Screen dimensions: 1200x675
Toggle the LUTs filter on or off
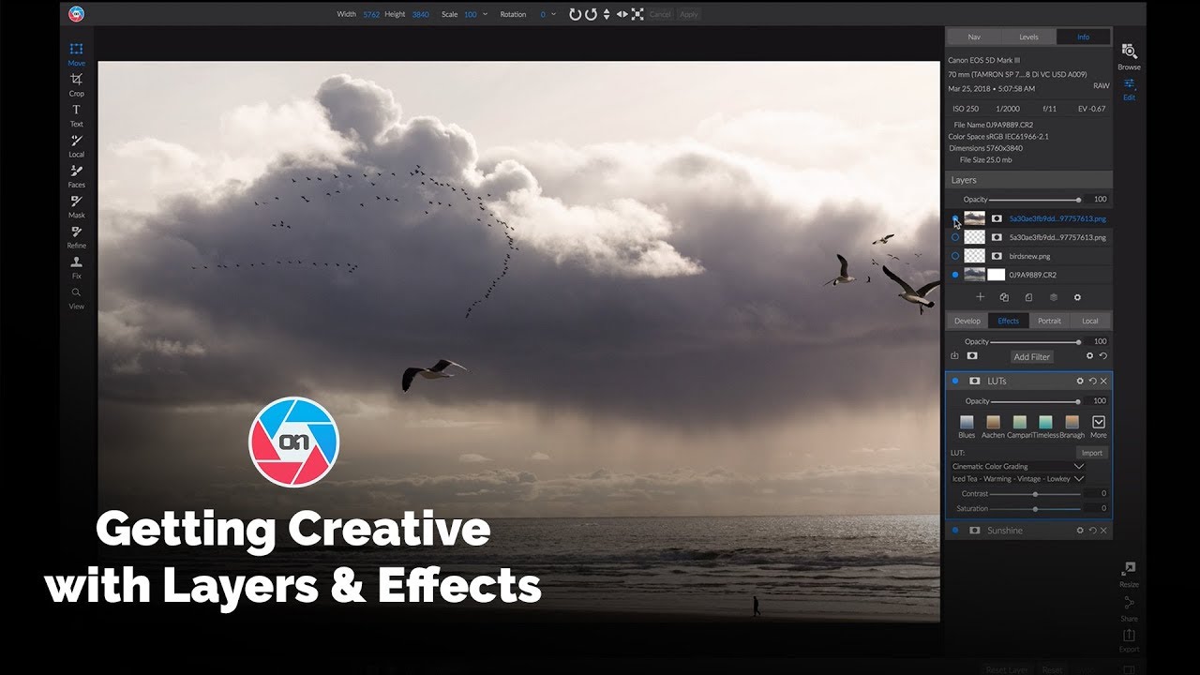coord(955,382)
